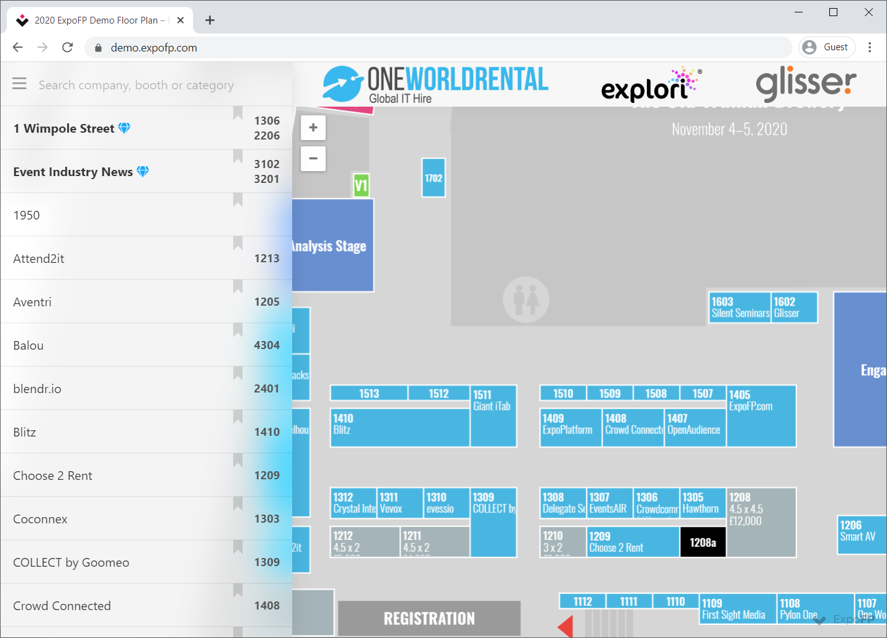The image size is (887, 638).
Task: Select booth 1307 EventsAIR
Action: point(610,503)
